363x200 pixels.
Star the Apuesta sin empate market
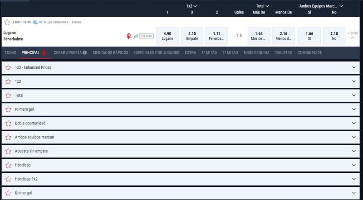coord(8,151)
